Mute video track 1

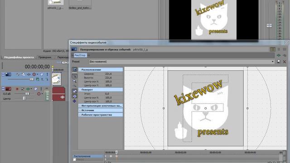(42, 74)
